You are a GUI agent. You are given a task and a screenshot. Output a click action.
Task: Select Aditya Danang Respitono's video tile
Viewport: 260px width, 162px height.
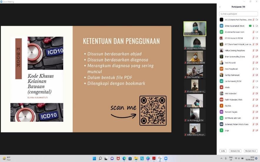pyautogui.click(x=195, y=129)
